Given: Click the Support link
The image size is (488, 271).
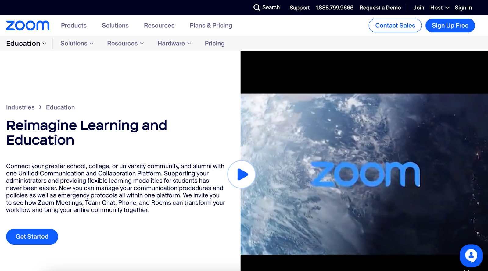Looking at the screenshot, I should tap(300, 8).
